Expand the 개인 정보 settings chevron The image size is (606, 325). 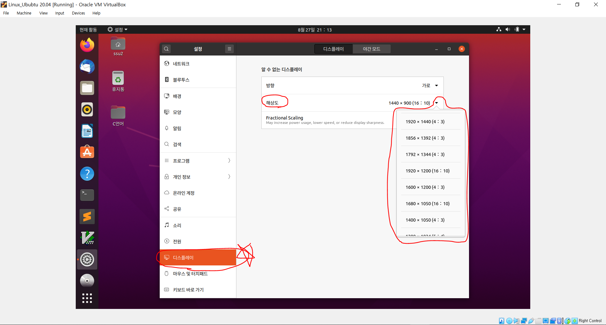click(x=229, y=177)
